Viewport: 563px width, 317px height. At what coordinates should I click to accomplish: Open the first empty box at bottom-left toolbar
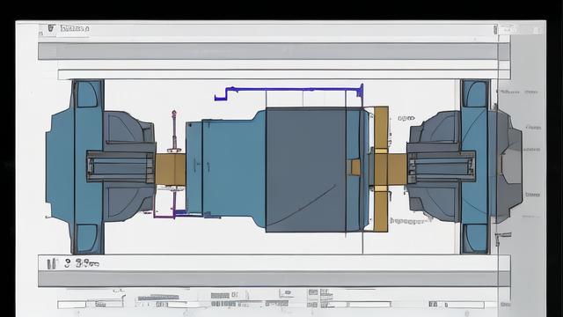(x=72, y=305)
